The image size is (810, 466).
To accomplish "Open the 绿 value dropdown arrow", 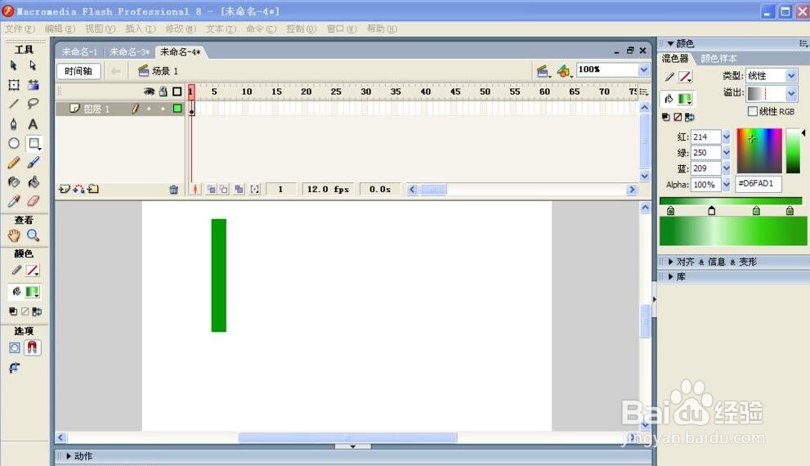I will [726, 153].
